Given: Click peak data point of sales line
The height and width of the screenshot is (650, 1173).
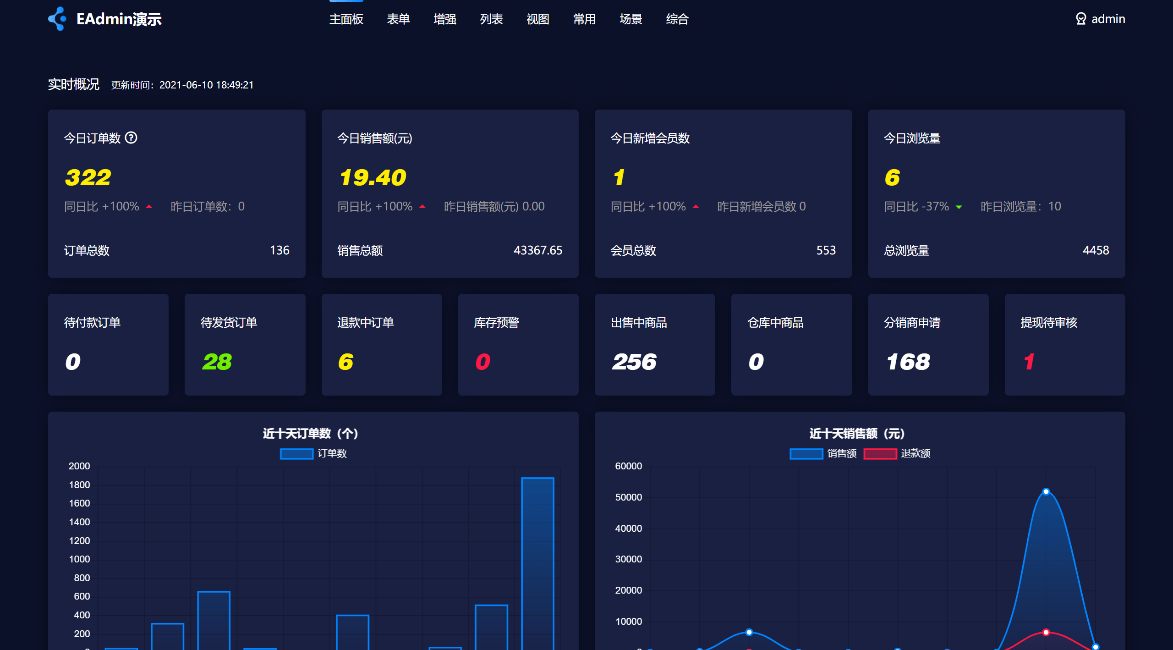Looking at the screenshot, I should [1046, 491].
